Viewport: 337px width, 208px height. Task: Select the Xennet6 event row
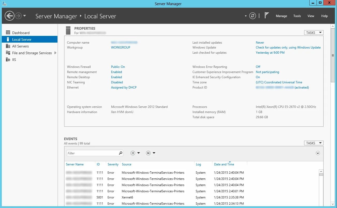192,197
